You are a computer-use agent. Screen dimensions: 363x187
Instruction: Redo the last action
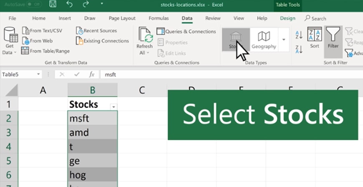(86, 4)
